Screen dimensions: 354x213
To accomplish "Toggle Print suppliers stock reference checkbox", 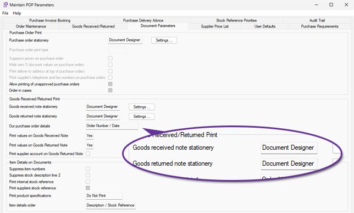I will tap(88, 188).
